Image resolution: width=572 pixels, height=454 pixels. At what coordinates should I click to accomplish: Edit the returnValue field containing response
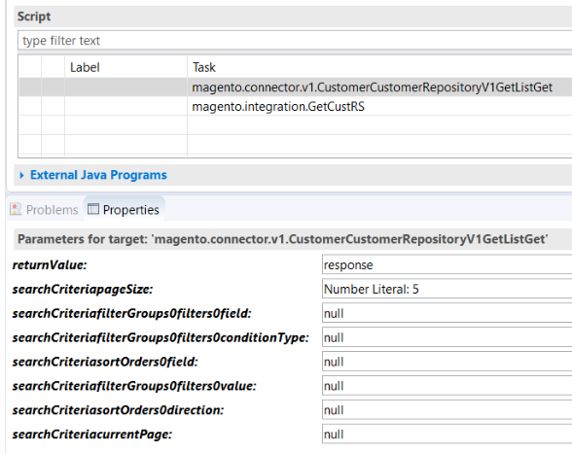click(x=447, y=264)
